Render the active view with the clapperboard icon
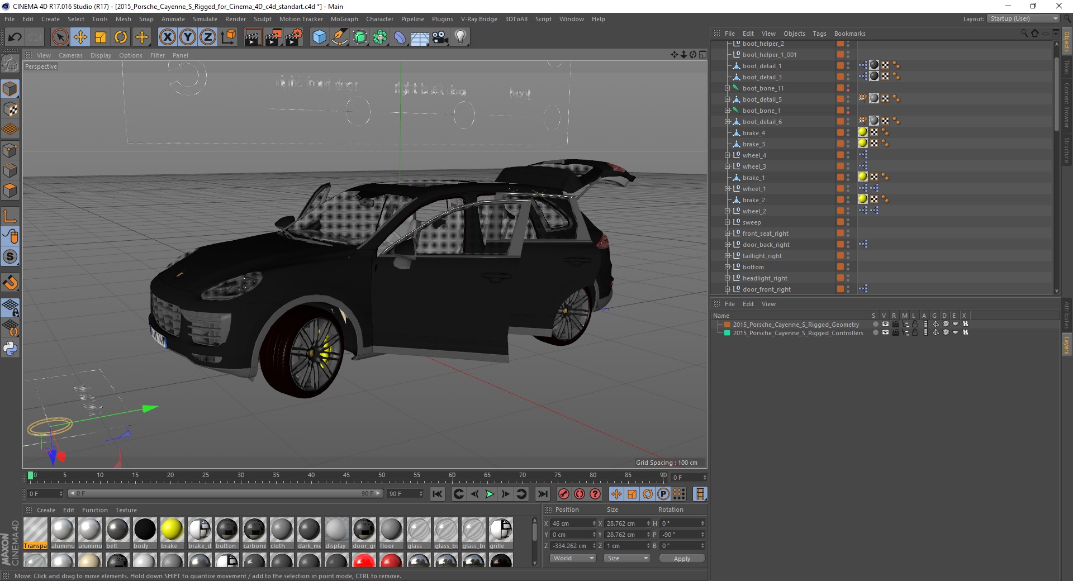 point(253,37)
